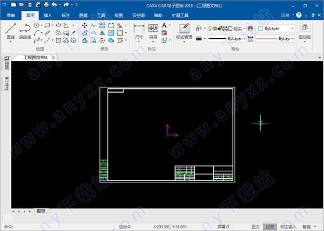
Task: Click the array (four squares) tool
Action: click(102, 25)
